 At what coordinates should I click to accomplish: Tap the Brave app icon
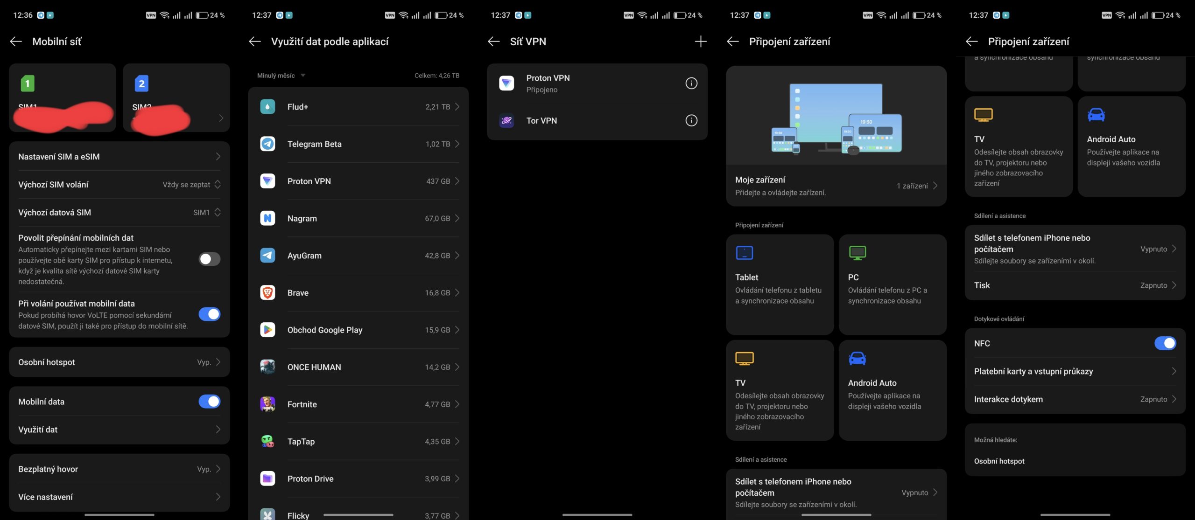pos(267,293)
